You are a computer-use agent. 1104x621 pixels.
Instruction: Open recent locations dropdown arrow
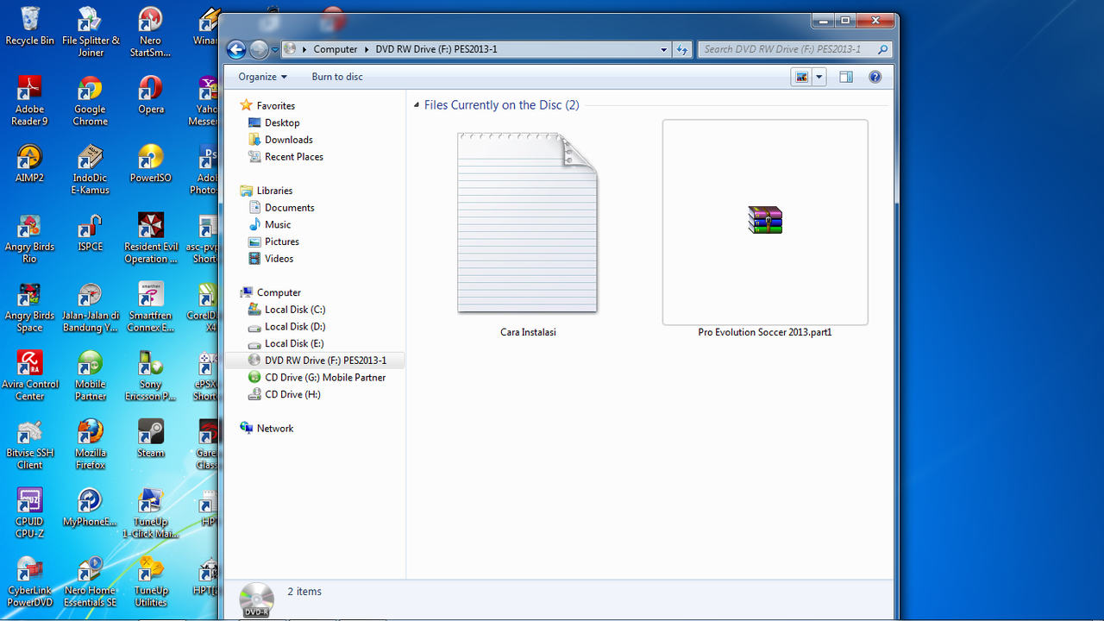[275, 50]
